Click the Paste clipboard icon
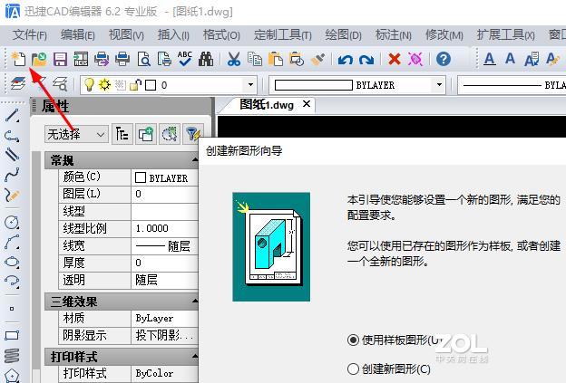 276,59
